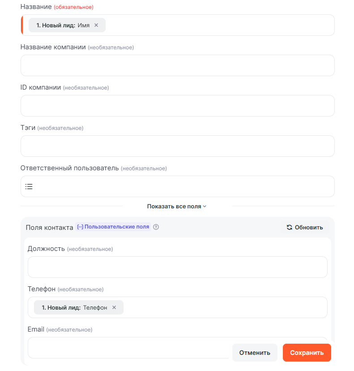This screenshot has width=354, height=371.
Task: Click into the Название компании field
Action: [x=177, y=66]
